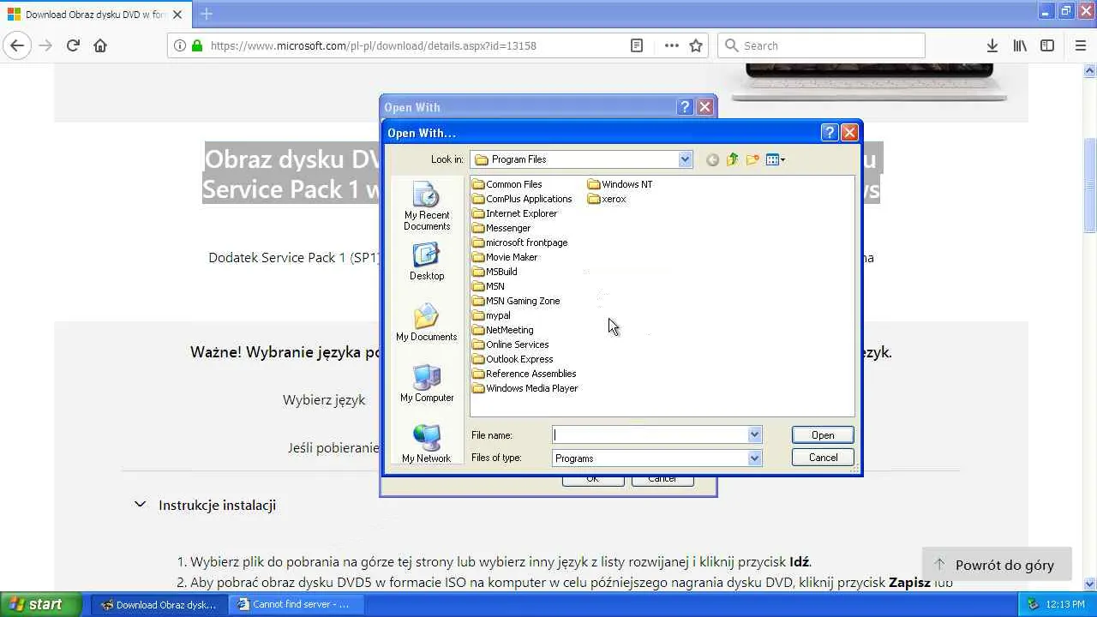Open page actions three-dot menu
Screen dimensions: 1097x617
pyautogui.click(x=671, y=45)
